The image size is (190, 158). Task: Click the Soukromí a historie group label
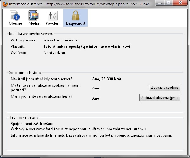25,73
